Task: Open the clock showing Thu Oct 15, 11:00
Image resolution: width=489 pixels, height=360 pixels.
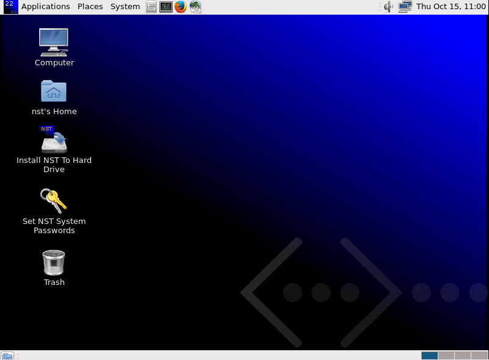Action: 451,7
